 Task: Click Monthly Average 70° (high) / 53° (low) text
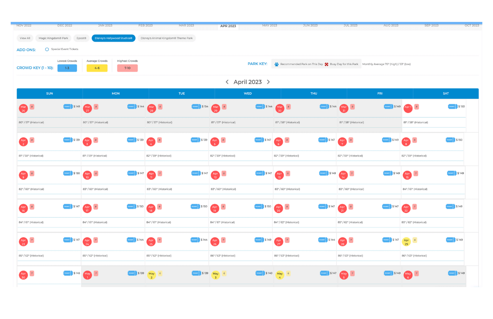click(386, 64)
